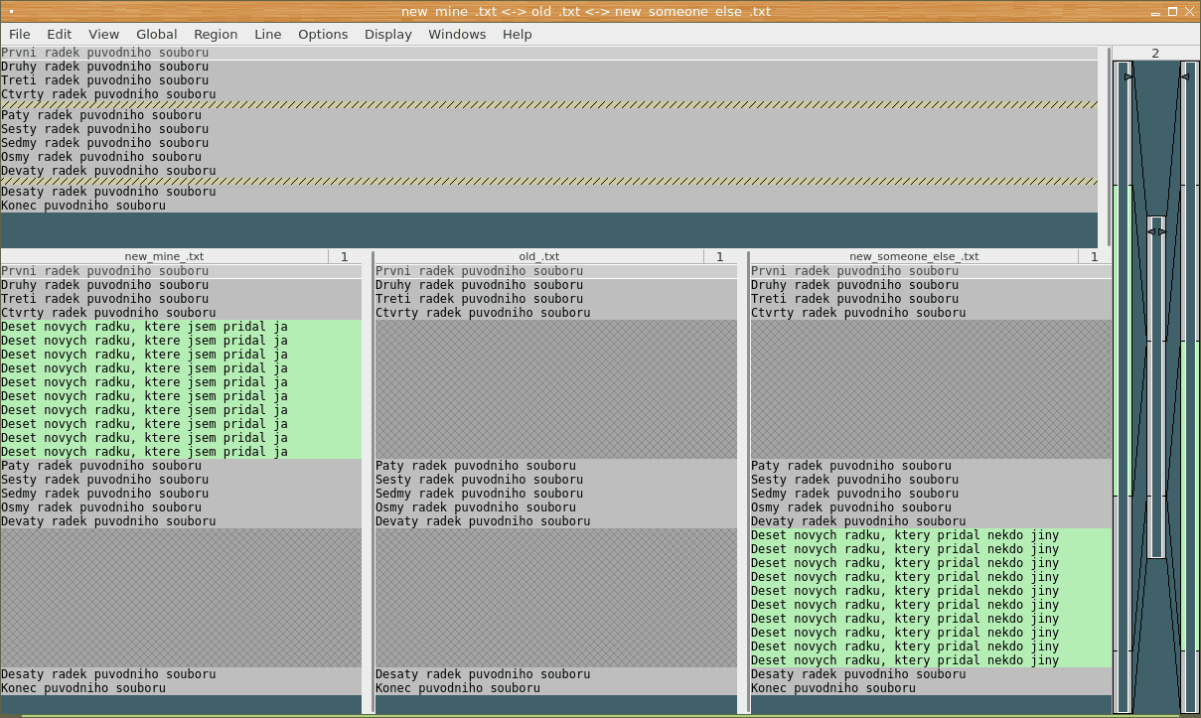The height and width of the screenshot is (718, 1201).
Task: Expand the Options menu
Action: 323,34
